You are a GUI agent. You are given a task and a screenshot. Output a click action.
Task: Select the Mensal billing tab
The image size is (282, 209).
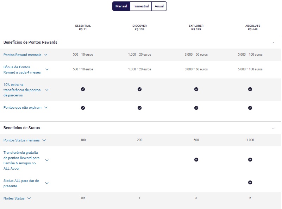pos(121,6)
